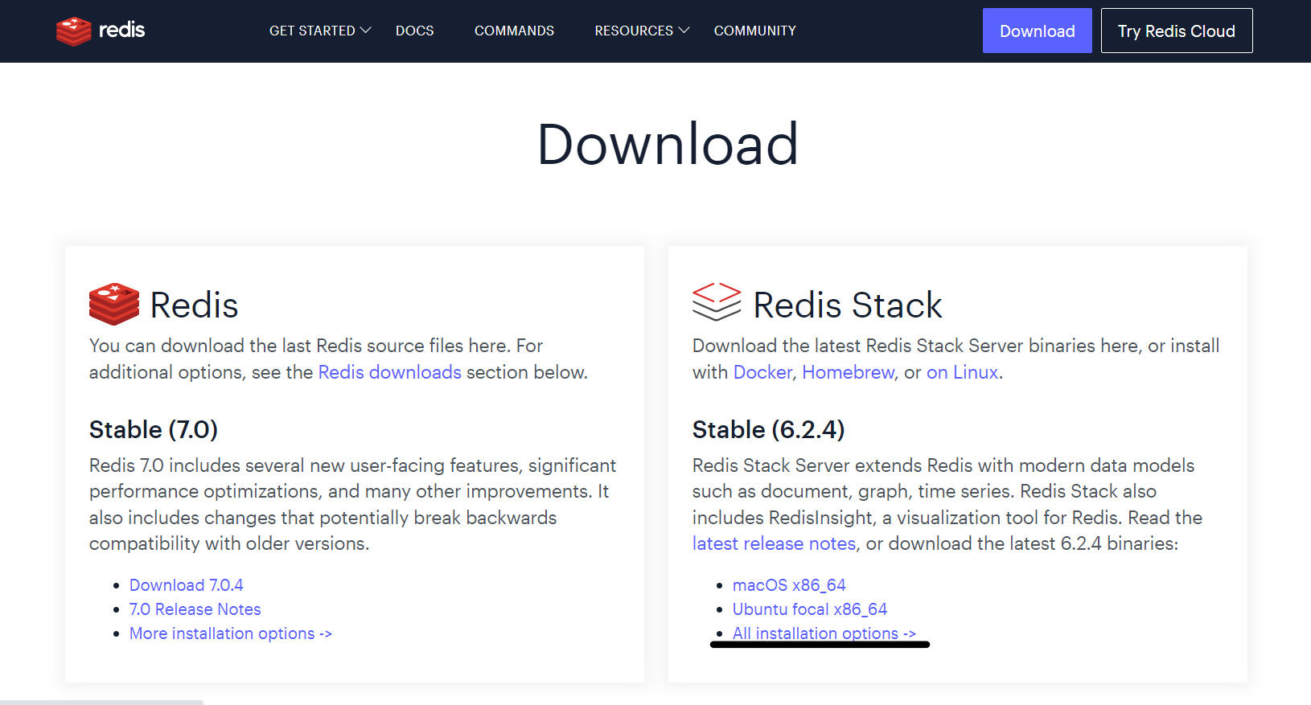
Task: Open the Redis downloads link
Action: [390, 372]
